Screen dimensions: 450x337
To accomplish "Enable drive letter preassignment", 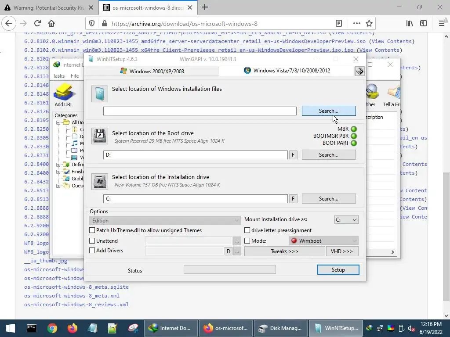I will pos(247,230).
